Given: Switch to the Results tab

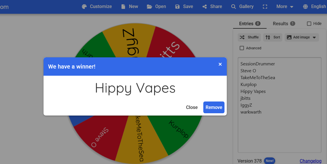Looking at the screenshot, I should (283, 24).
